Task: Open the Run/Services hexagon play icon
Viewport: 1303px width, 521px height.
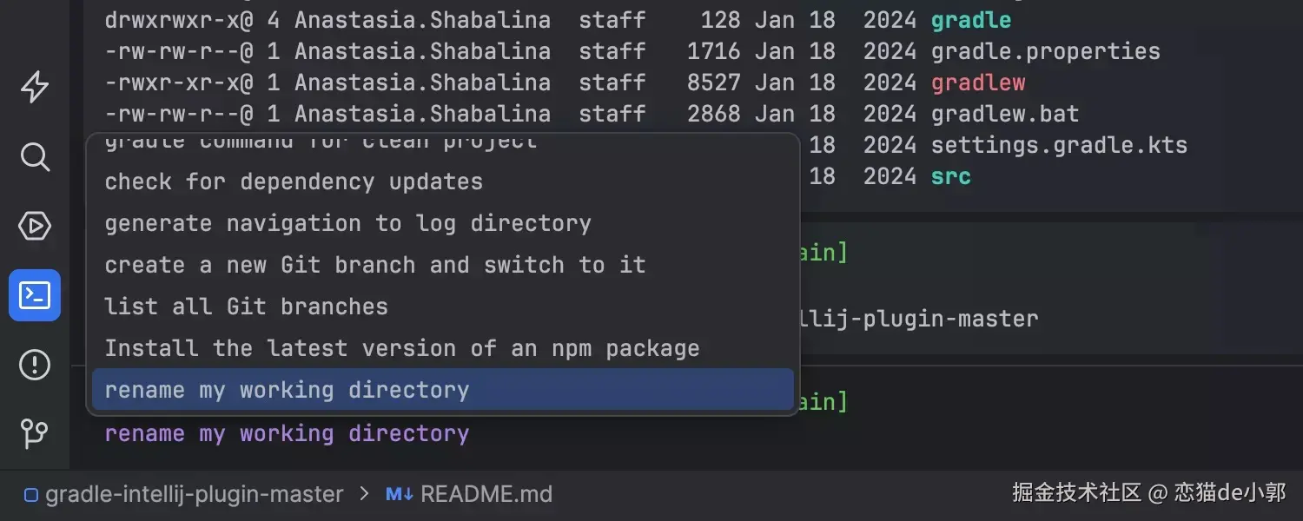Action: tap(35, 227)
